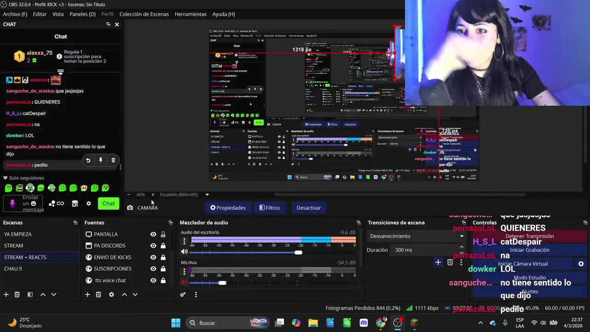Toggle lock on PANTALLA source

click(163, 234)
